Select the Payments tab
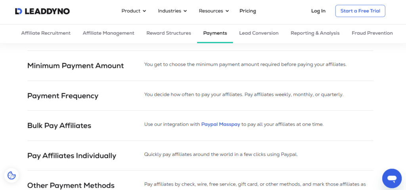The height and width of the screenshot is (190, 406). (x=215, y=33)
